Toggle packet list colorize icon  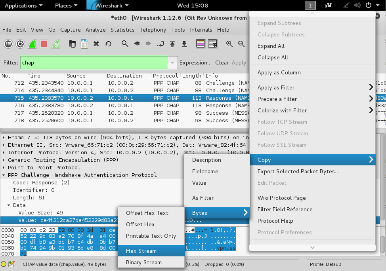tap(201, 44)
